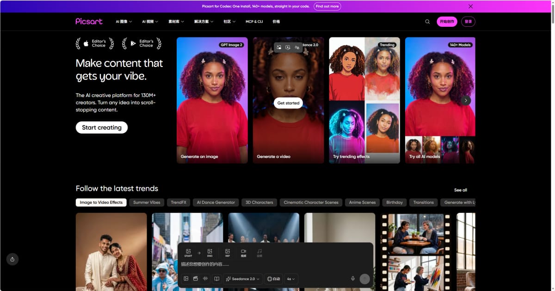Open the Seedance 2.0 model dropdown

pyautogui.click(x=243, y=279)
